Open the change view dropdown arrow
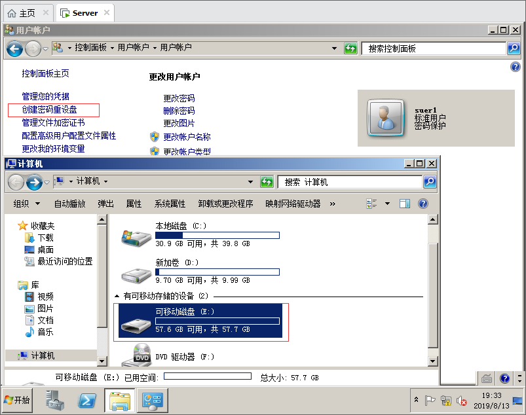This screenshot has height=415, width=526. 387,204
